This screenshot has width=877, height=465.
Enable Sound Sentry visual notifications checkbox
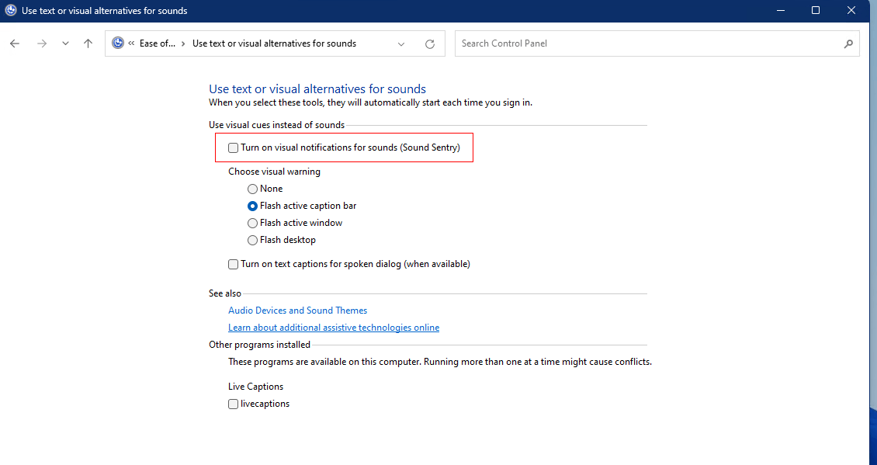coord(234,147)
